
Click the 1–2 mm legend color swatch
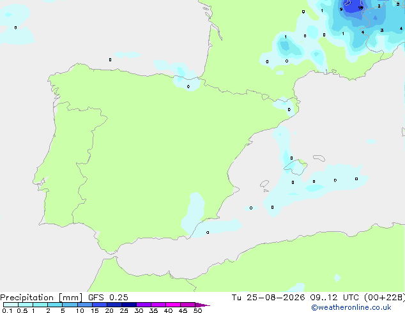click(40, 305)
